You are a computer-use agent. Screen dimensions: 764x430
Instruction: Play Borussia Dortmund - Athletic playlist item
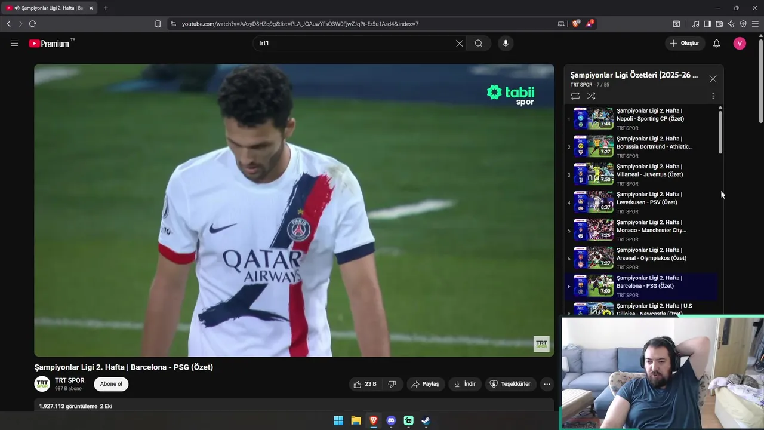point(642,146)
